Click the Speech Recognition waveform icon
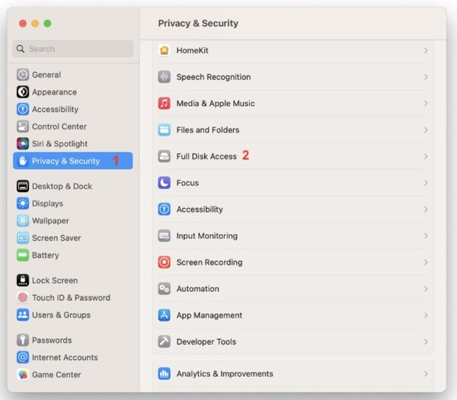 pos(164,77)
